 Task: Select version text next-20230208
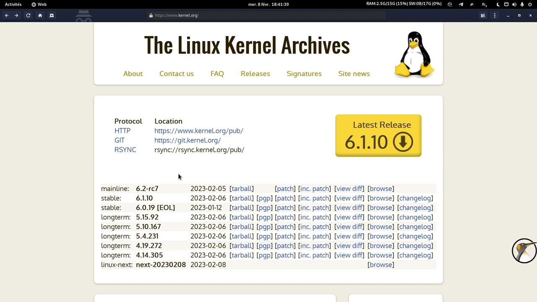[161, 265]
